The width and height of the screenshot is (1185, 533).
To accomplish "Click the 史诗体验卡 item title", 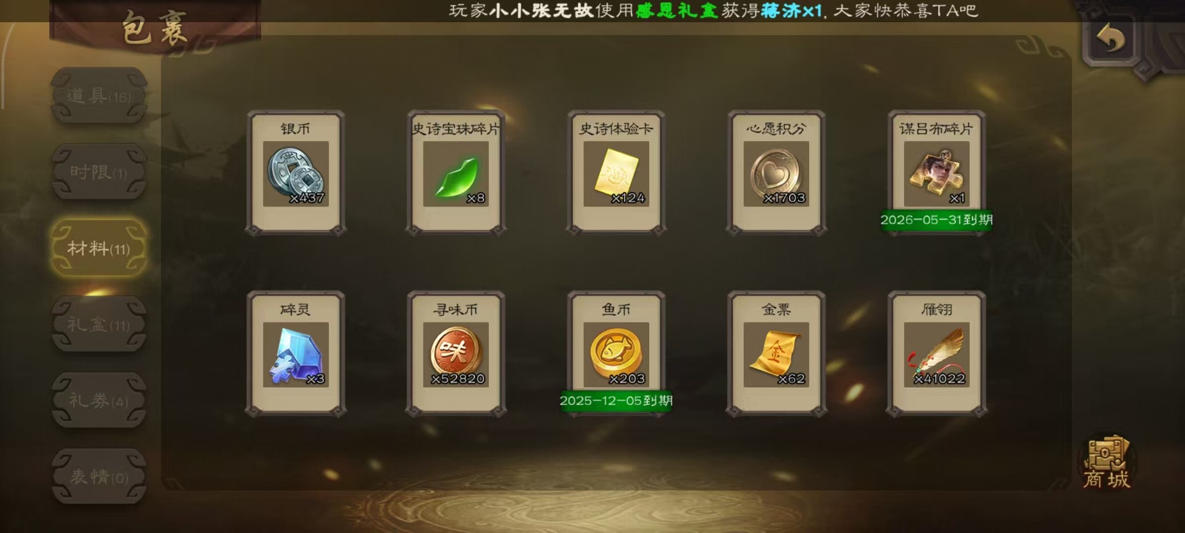I will pos(616,128).
